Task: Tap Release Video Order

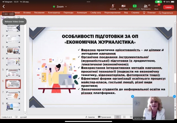Action: pos(14,22)
